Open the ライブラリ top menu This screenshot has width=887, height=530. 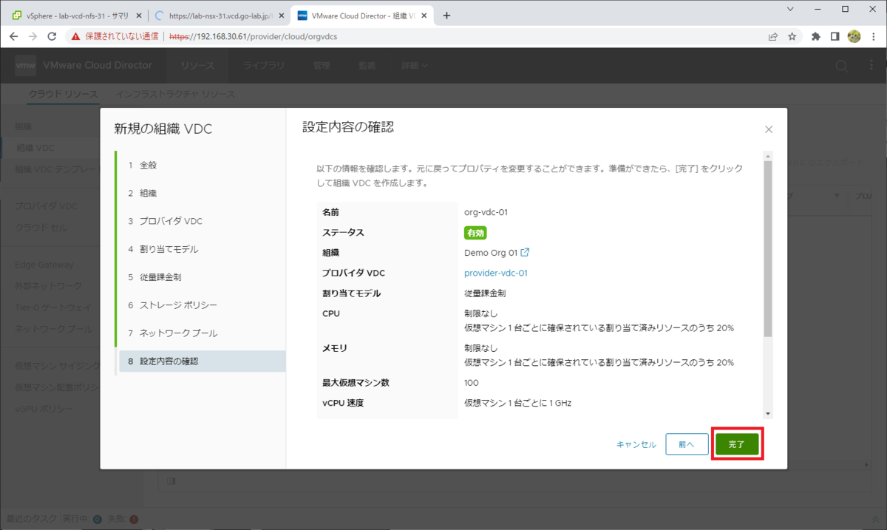(x=264, y=66)
